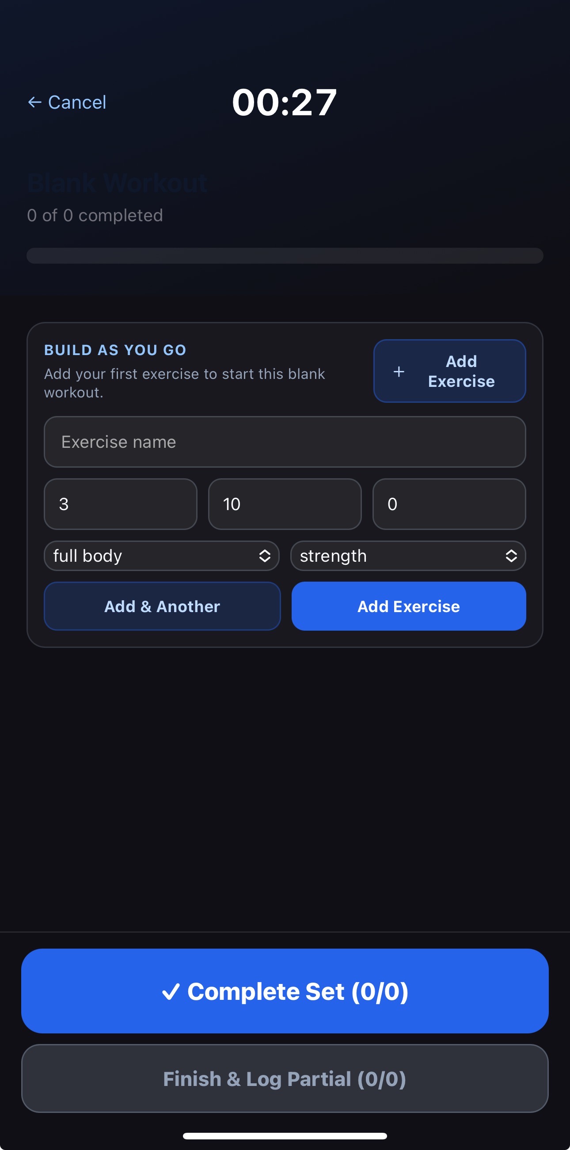Click the plus icon on Add Exercise
The image size is (570, 1150).
(398, 371)
